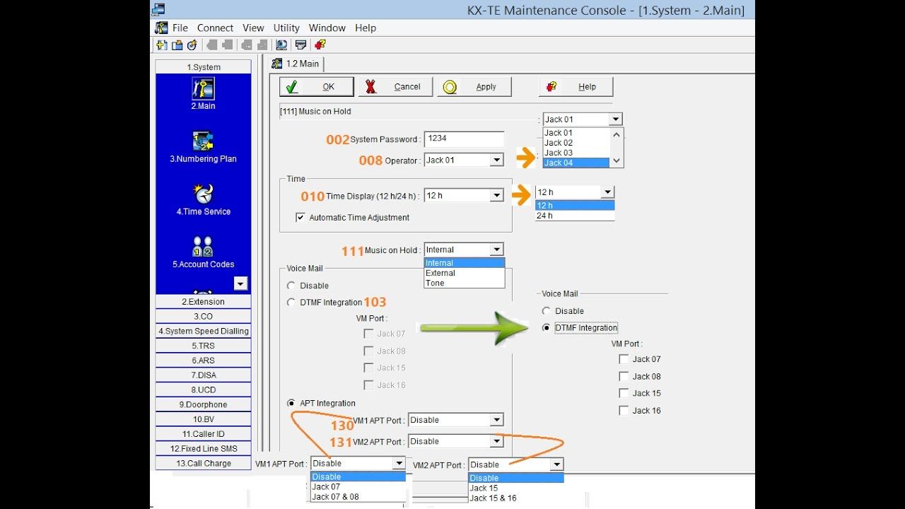This screenshot has width=905, height=509.
Task: Open the Window menu
Action: (x=327, y=28)
